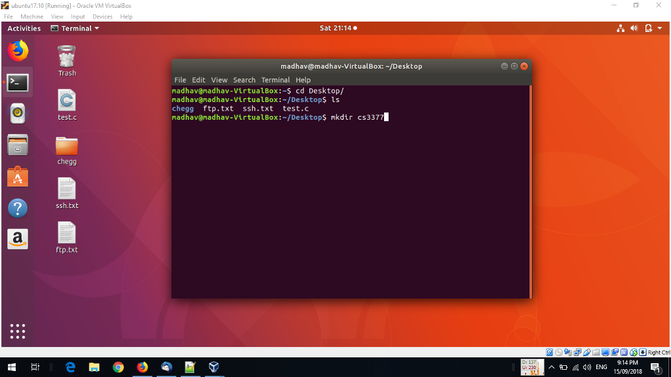The image size is (671, 377).
Task: Show hidden Windows tray icons
Action: (552, 367)
